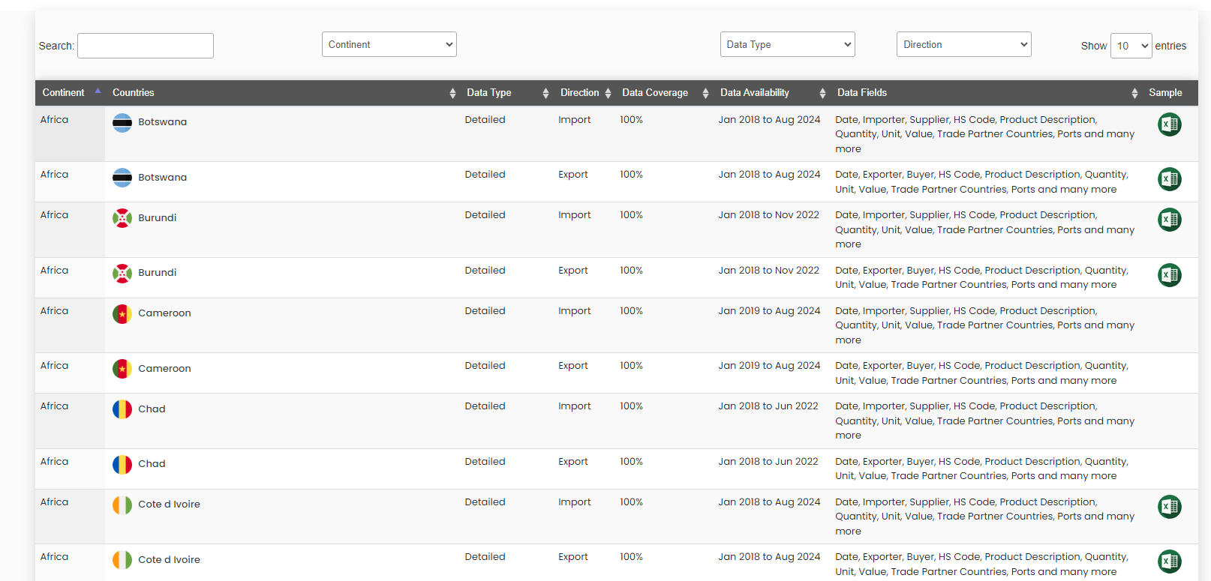Click Cameroon flag icon in Import row
Image resolution: width=1211 pixels, height=581 pixels.
(122, 314)
